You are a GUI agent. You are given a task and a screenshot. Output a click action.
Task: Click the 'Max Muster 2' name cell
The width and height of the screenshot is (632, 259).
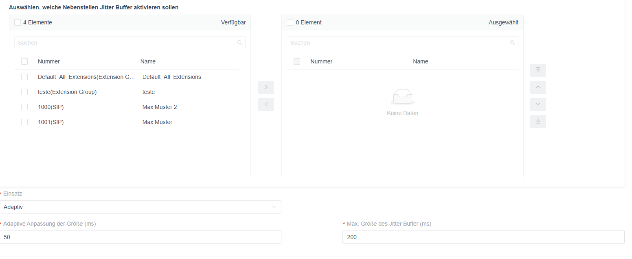coord(160,107)
